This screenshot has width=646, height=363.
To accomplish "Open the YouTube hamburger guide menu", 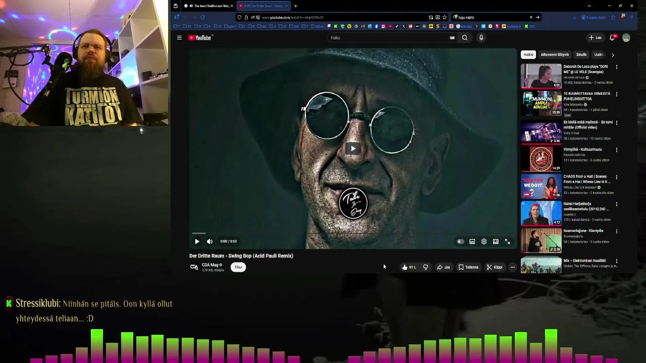I will [179, 37].
